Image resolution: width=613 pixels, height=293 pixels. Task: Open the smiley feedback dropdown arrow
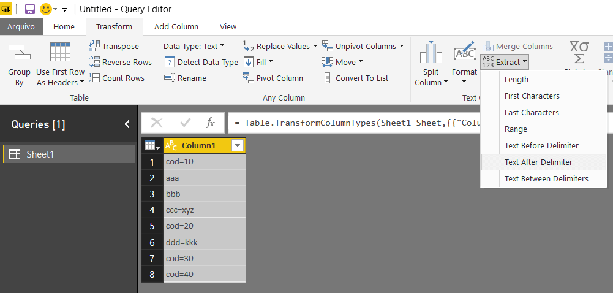[x=55, y=9]
